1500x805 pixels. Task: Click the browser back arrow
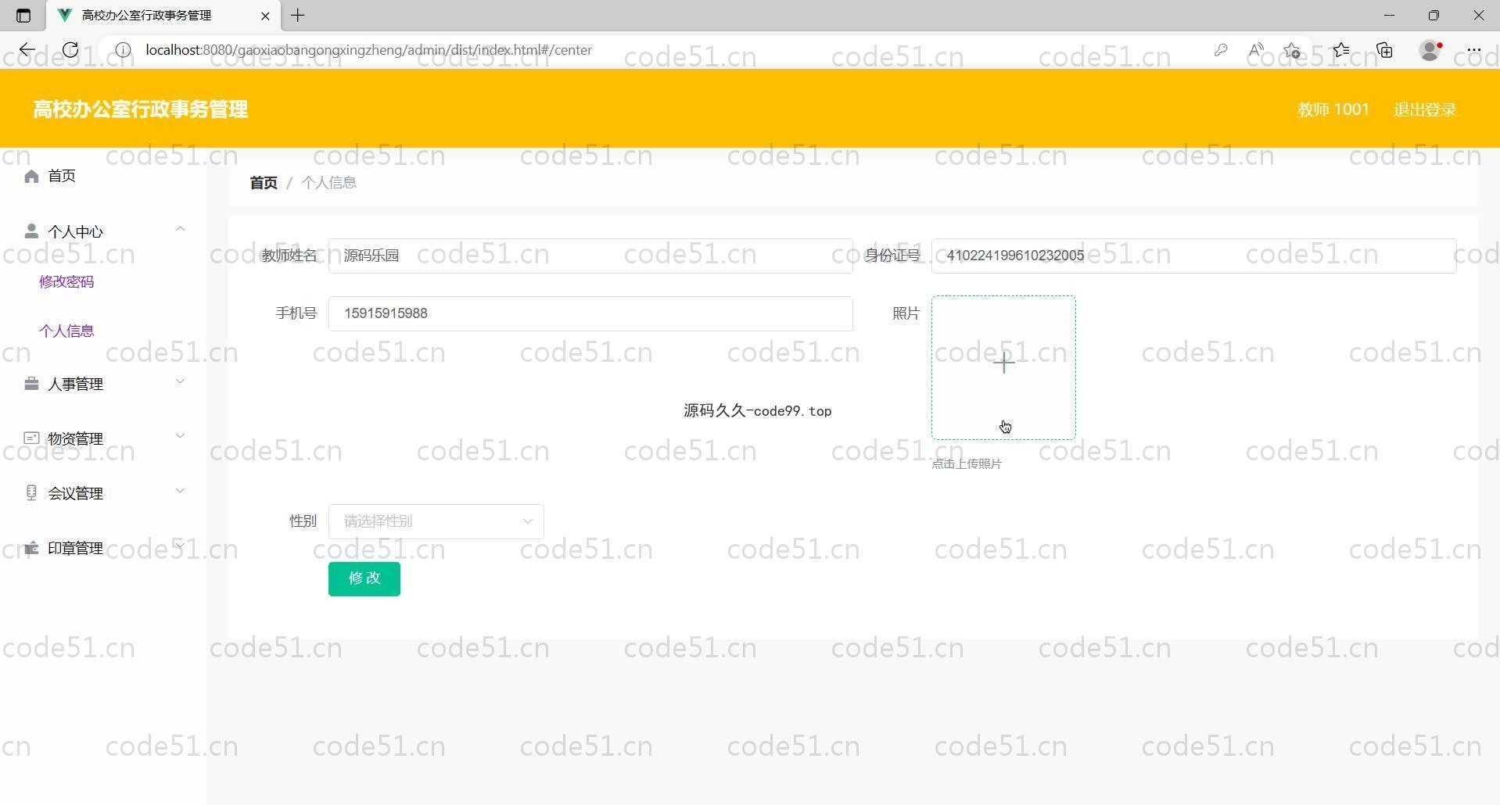(x=27, y=50)
